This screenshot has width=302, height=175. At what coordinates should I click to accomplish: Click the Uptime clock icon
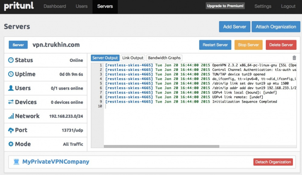[x=11, y=74]
